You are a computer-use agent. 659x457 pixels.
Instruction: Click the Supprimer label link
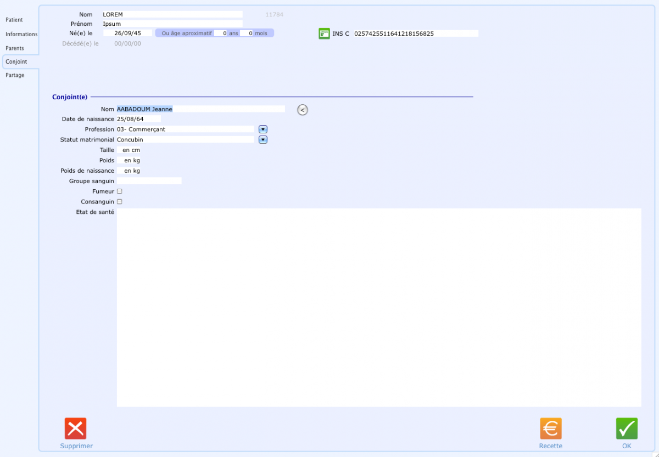tap(76, 446)
